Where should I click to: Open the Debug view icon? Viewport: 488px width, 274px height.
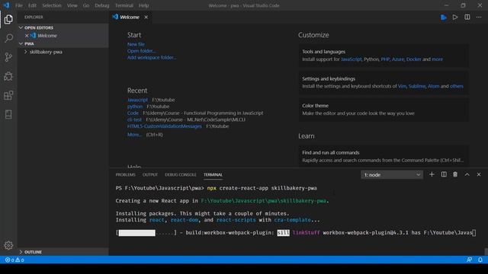(x=8, y=76)
